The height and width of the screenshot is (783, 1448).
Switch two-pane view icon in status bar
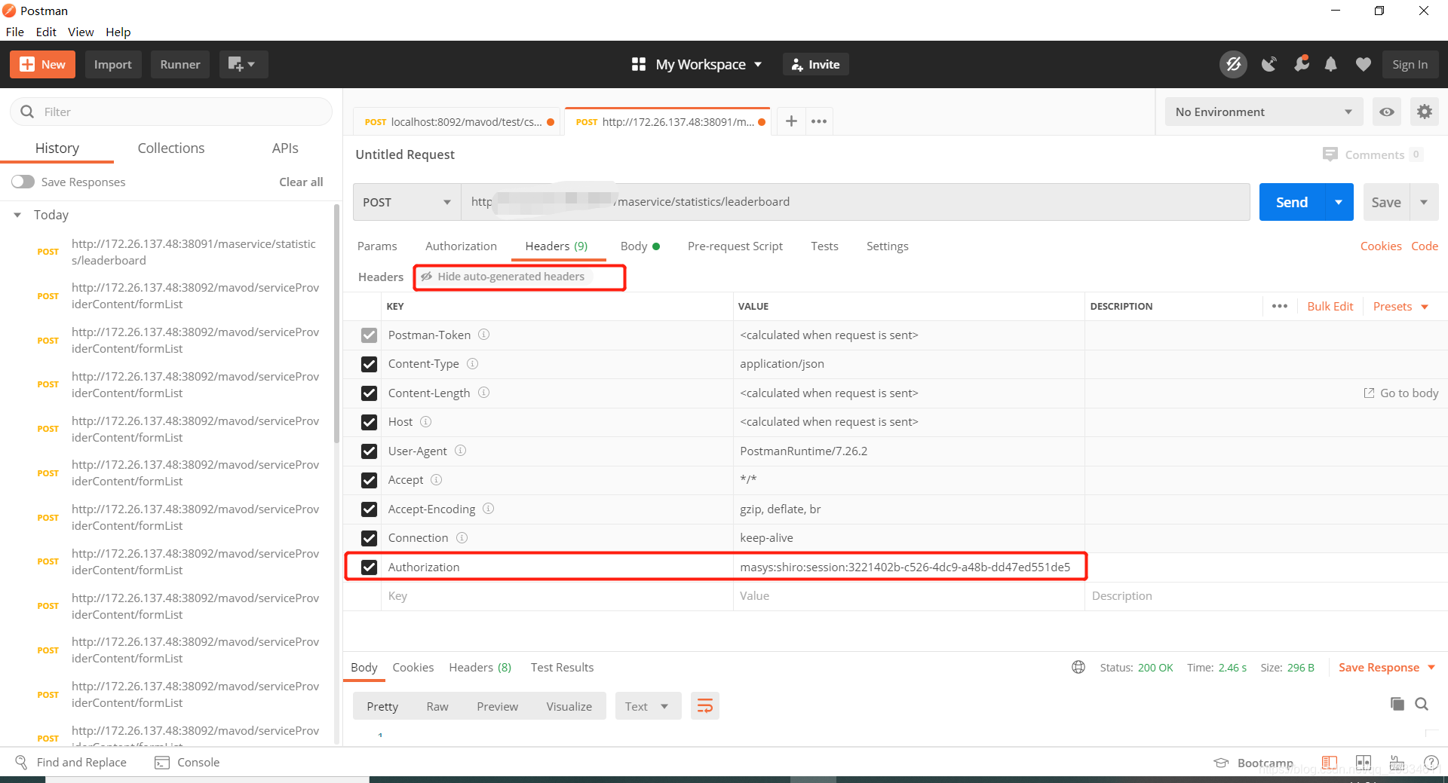(1364, 763)
